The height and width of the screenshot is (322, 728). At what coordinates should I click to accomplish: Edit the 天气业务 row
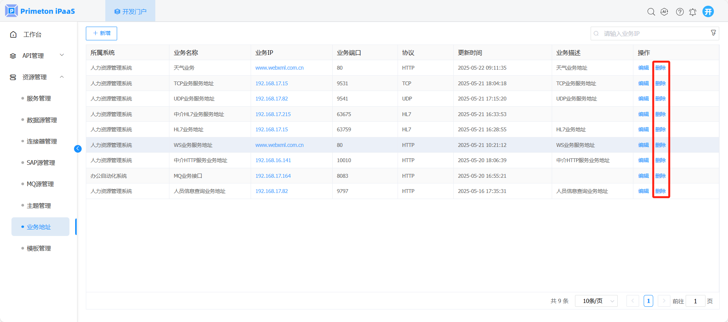tap(643, 68)
